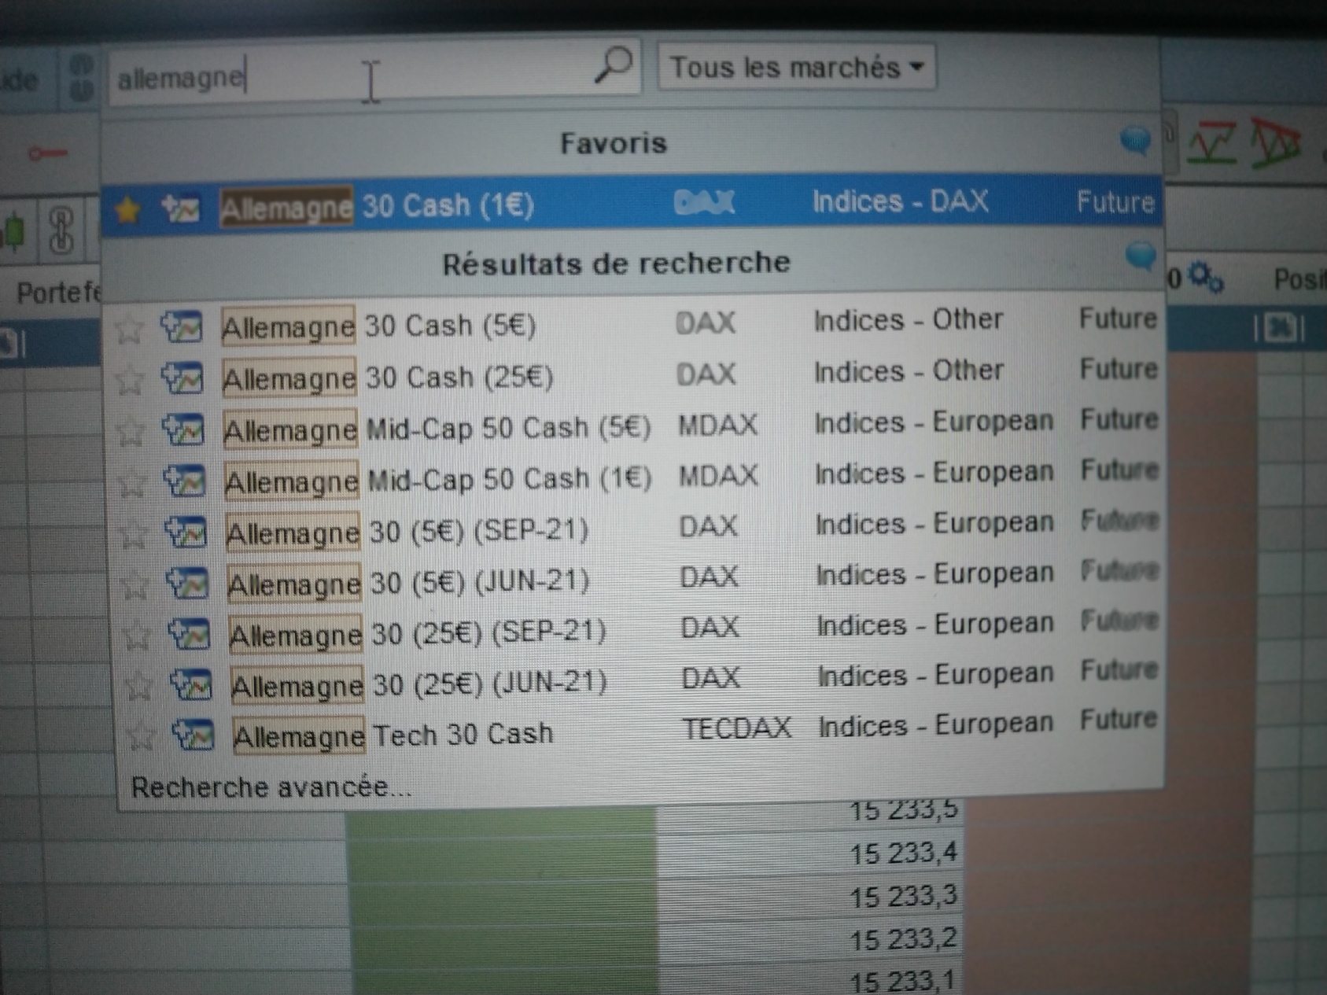Open chart icon for Allemagne Tech 30 Cash
The width and height of the screenshot is (1327, 995).
click(x=194, y=735)
